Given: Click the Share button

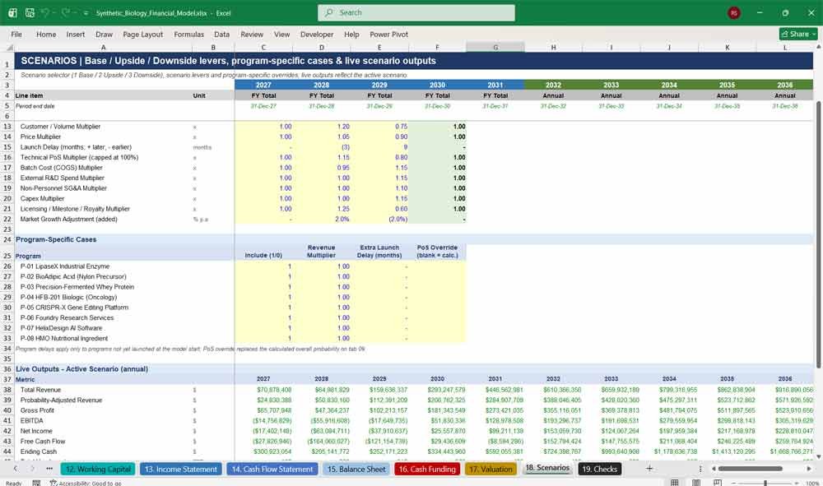Looking at the screenshot, I should 798,34.
